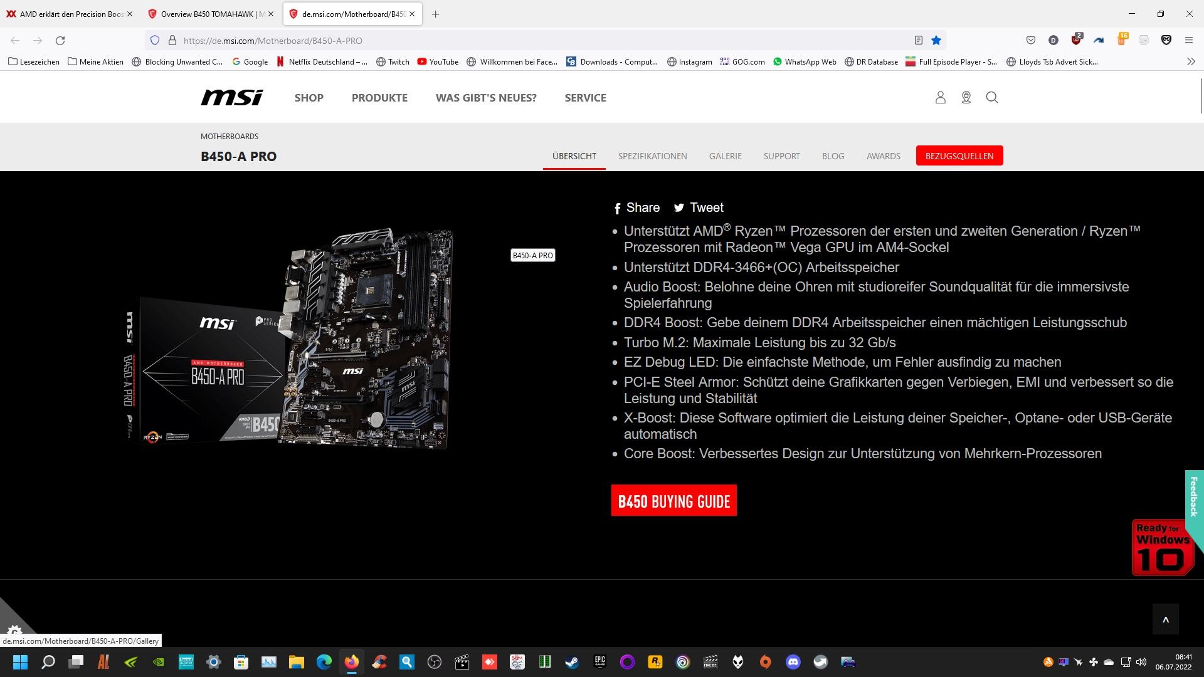This screenshot has width=1204, height=677.
Task: Click the MSI account user icon
Action: (x=940, y=97)
